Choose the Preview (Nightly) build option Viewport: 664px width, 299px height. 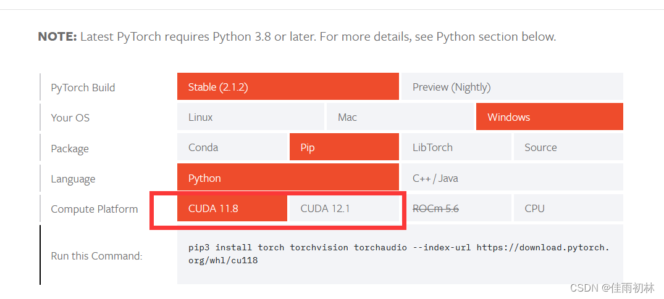tap(513, 86)
